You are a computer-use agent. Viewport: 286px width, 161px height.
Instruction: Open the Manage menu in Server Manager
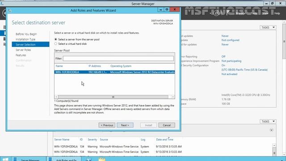point(240,13)
